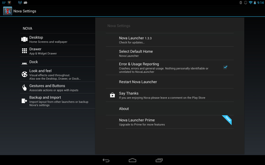Tap the Look and feel palette icon
Image resolution: width=265 pixels, height=165 pixels.
click(x=24, y=74)
